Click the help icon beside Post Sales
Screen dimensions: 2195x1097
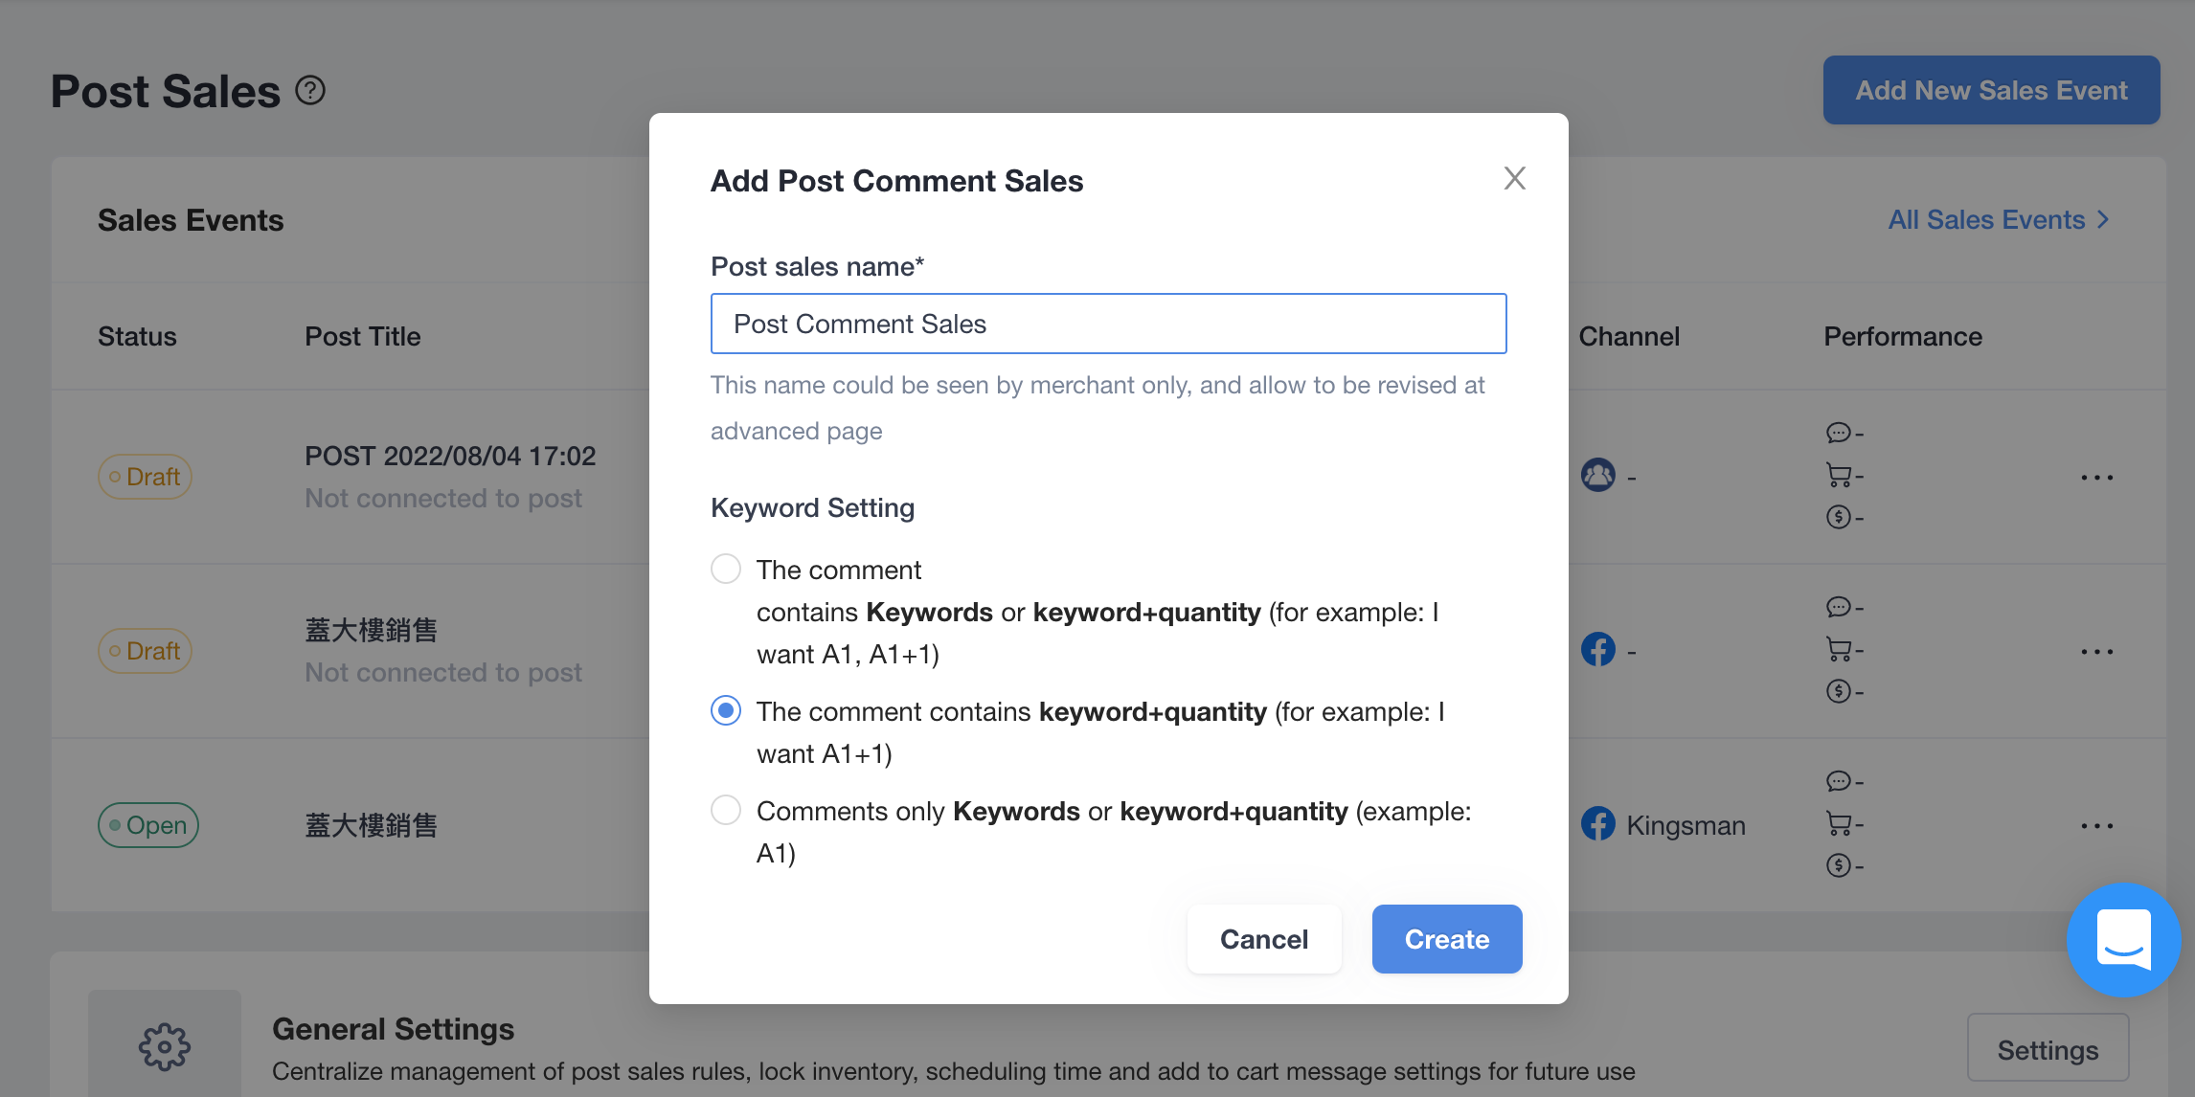click(x=310, y=91)
